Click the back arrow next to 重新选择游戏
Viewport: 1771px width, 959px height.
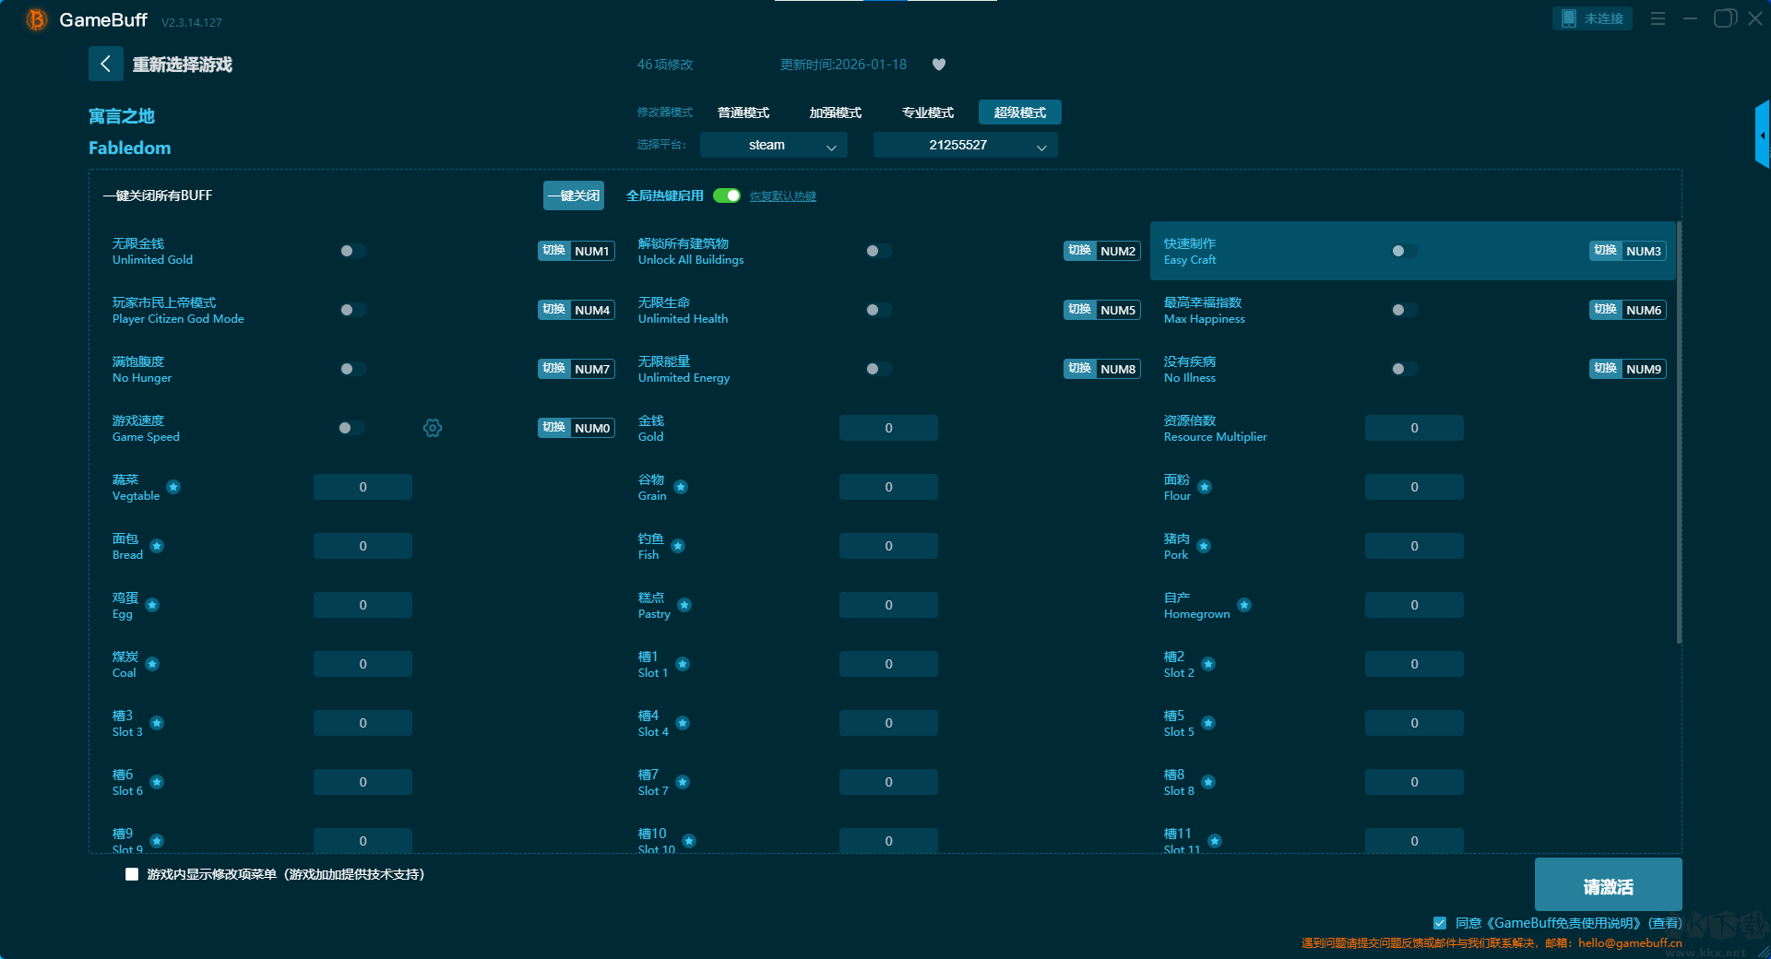[105, 64]
